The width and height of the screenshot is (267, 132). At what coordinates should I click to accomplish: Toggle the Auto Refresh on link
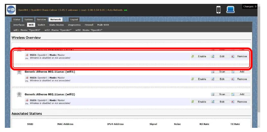coord(126,10)
